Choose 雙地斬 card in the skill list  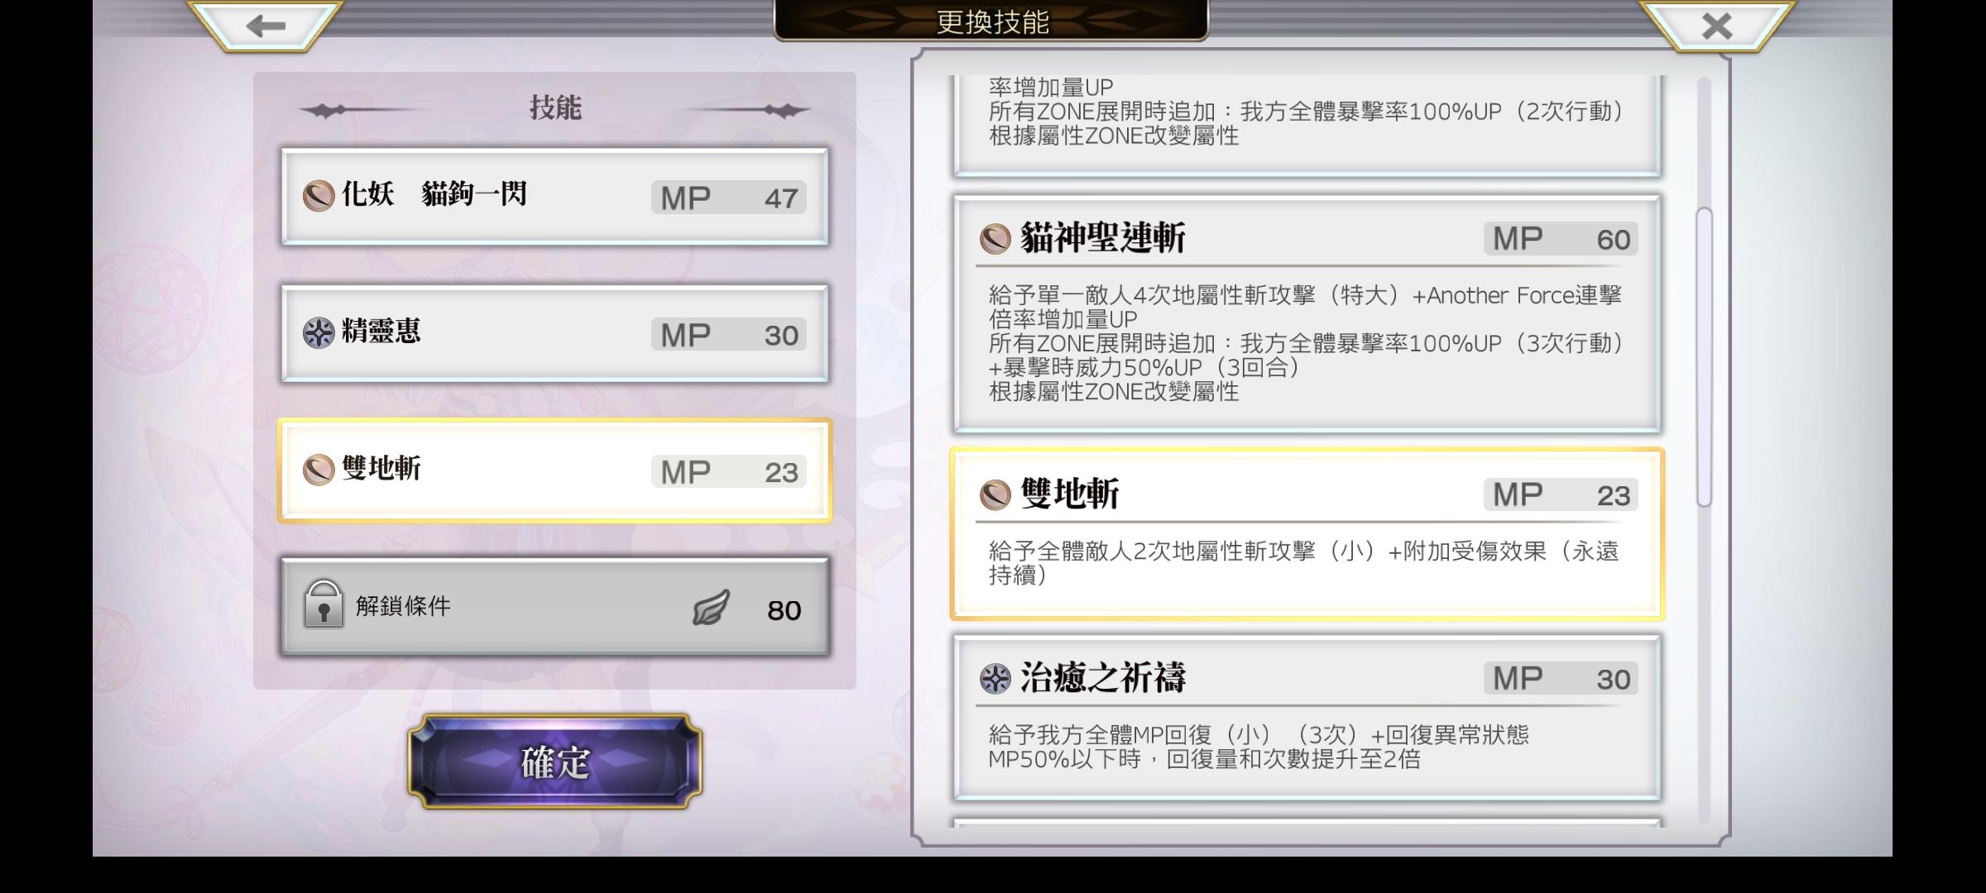coord(1307,534)
